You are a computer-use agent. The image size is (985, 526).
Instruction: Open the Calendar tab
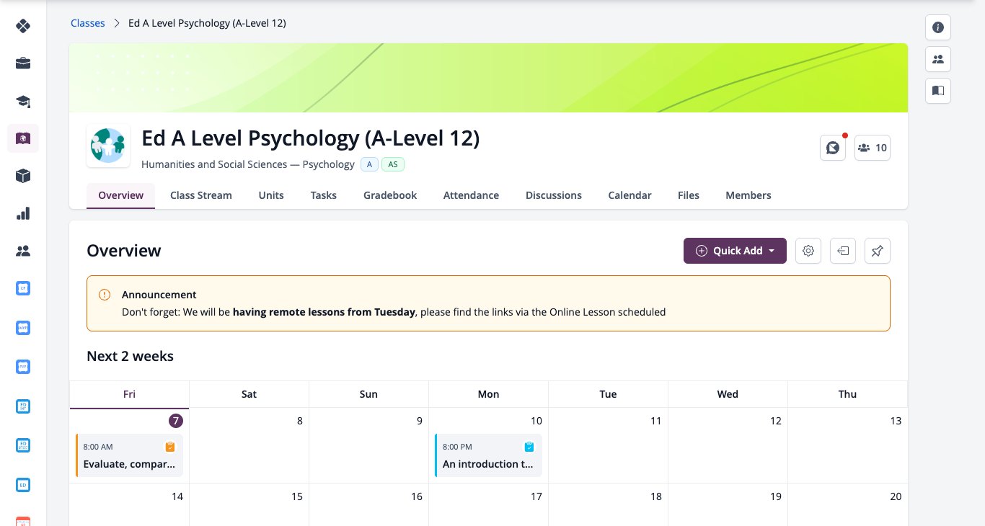pos(630,195)
